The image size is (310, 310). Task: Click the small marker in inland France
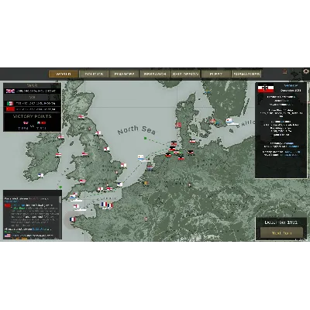click(x=146, y=219)
